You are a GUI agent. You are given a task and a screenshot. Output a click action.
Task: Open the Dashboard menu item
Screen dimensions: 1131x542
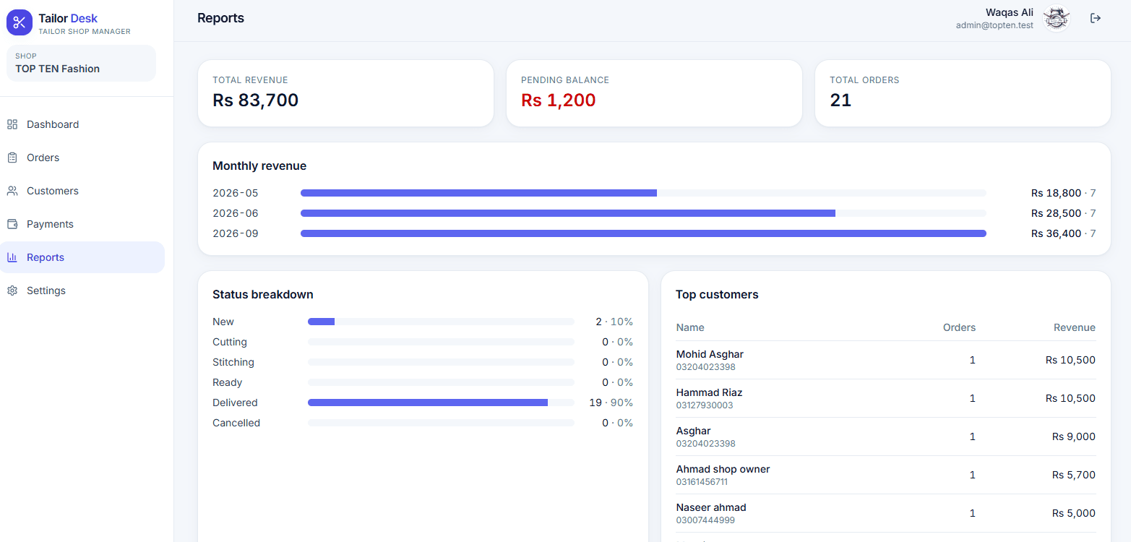click(82, 124)
